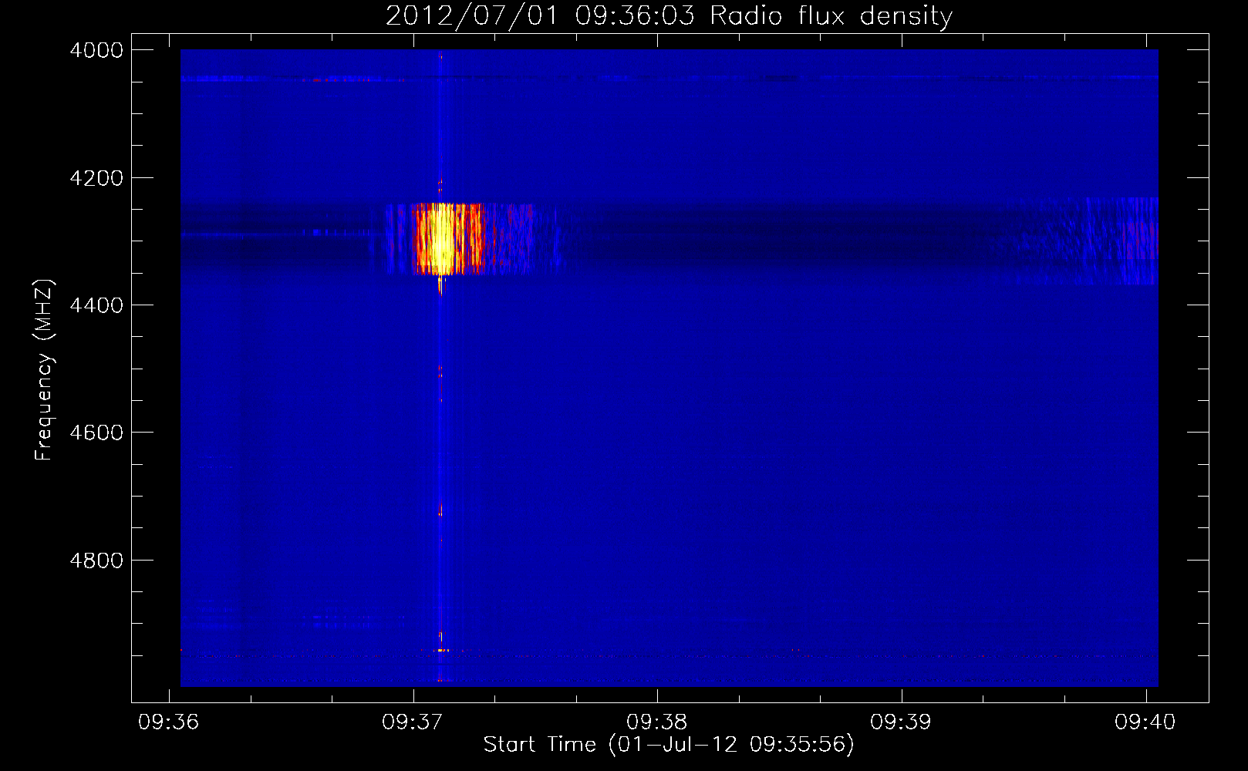Screen dimensions: 1248x771
Task: Click the 4400 frequency tick label
Action: tap(96, 305)
